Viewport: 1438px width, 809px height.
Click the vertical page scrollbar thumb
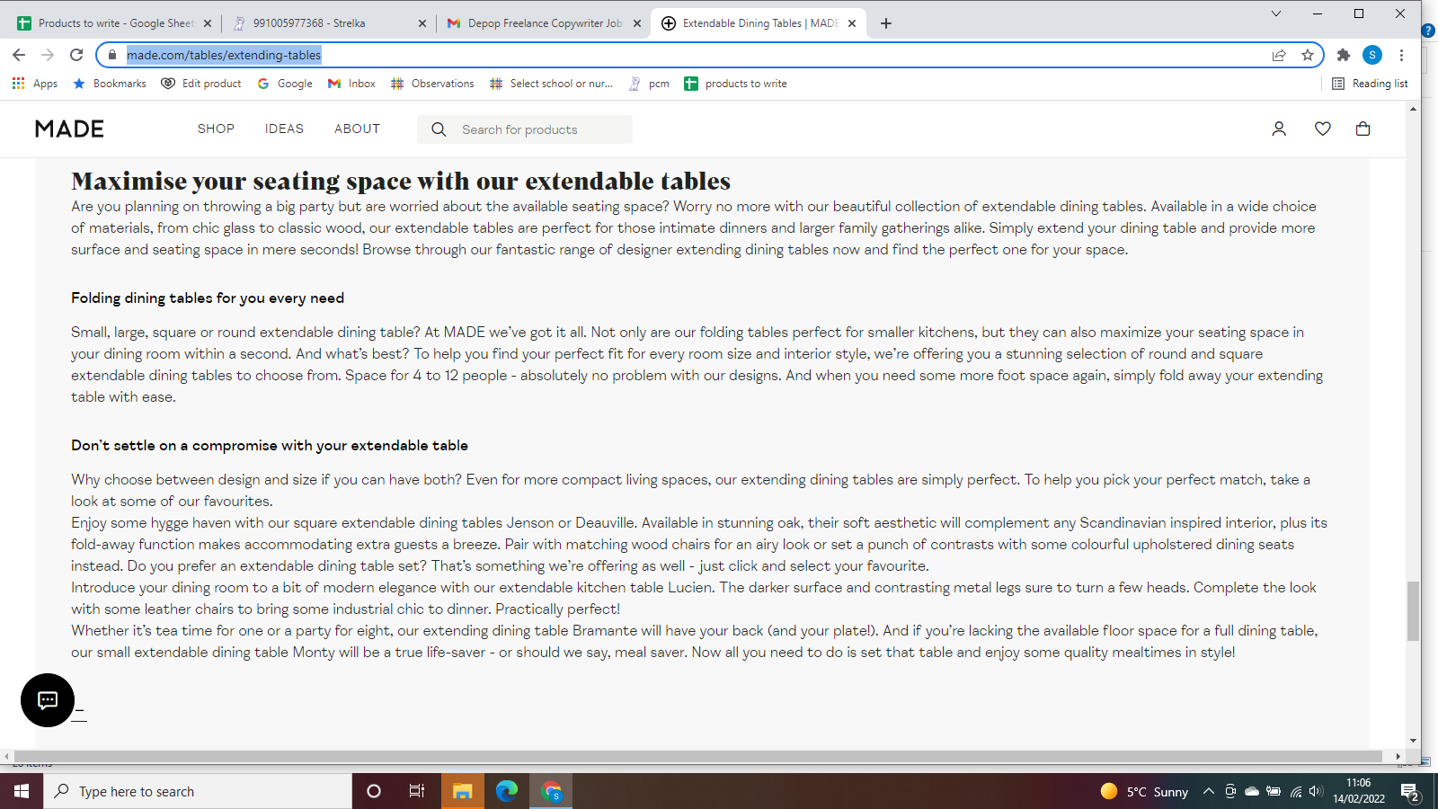1413,611
